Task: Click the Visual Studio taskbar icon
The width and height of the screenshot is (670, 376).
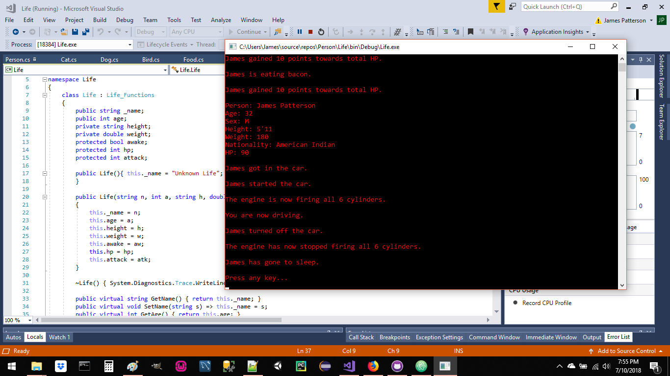Action: coord(349,366)
